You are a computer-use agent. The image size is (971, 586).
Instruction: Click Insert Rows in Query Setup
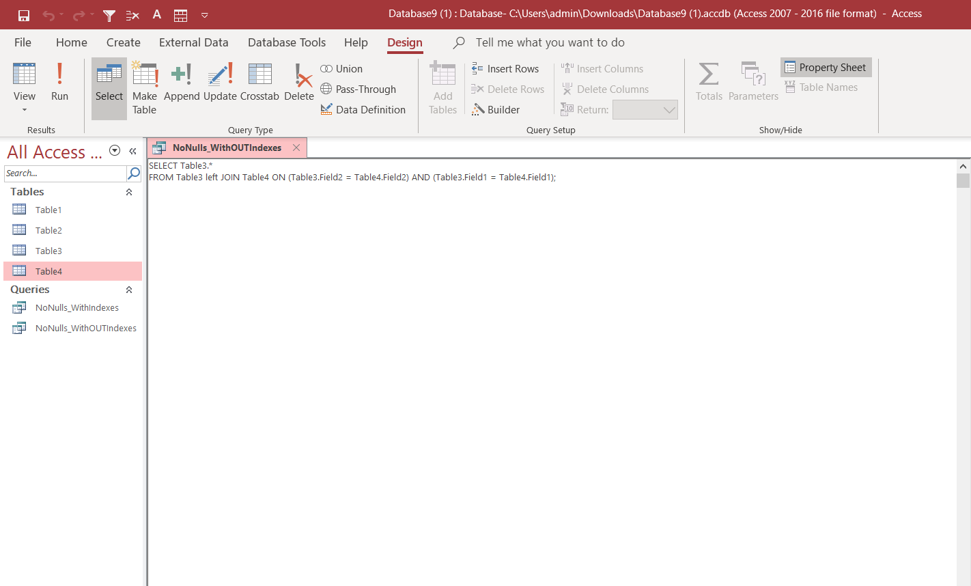(505, 69)
